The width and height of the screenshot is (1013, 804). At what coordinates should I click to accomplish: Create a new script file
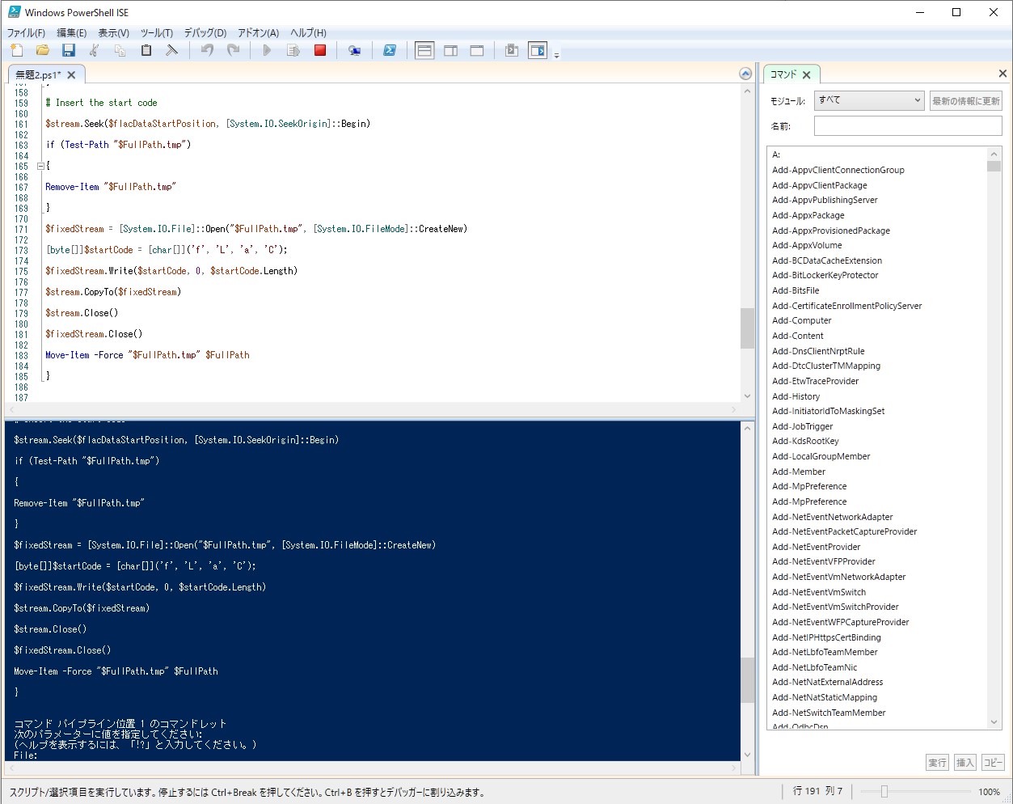pyautogui.click(x=16, y=49)
